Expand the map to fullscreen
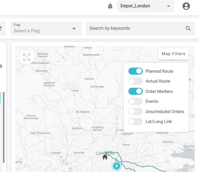 tap(27, 57)
